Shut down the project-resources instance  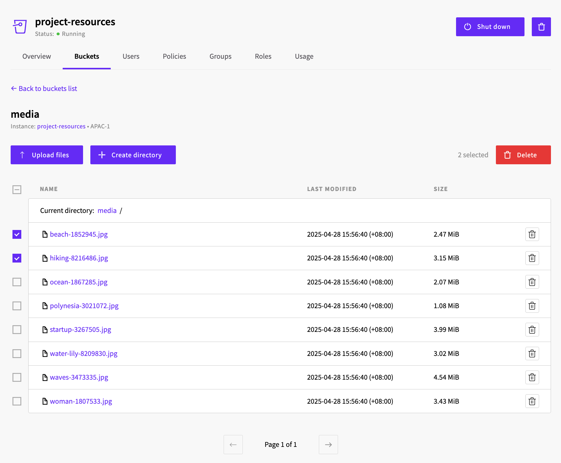click(x=490, y=27)
